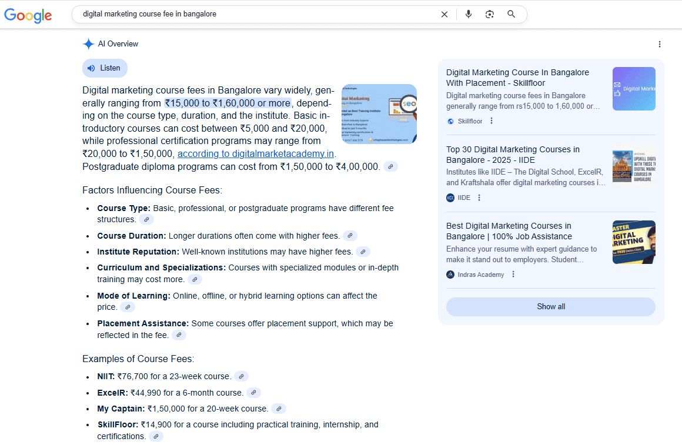Click the Indras Academy source name label

pyautogui.click(x=480, y=275)
